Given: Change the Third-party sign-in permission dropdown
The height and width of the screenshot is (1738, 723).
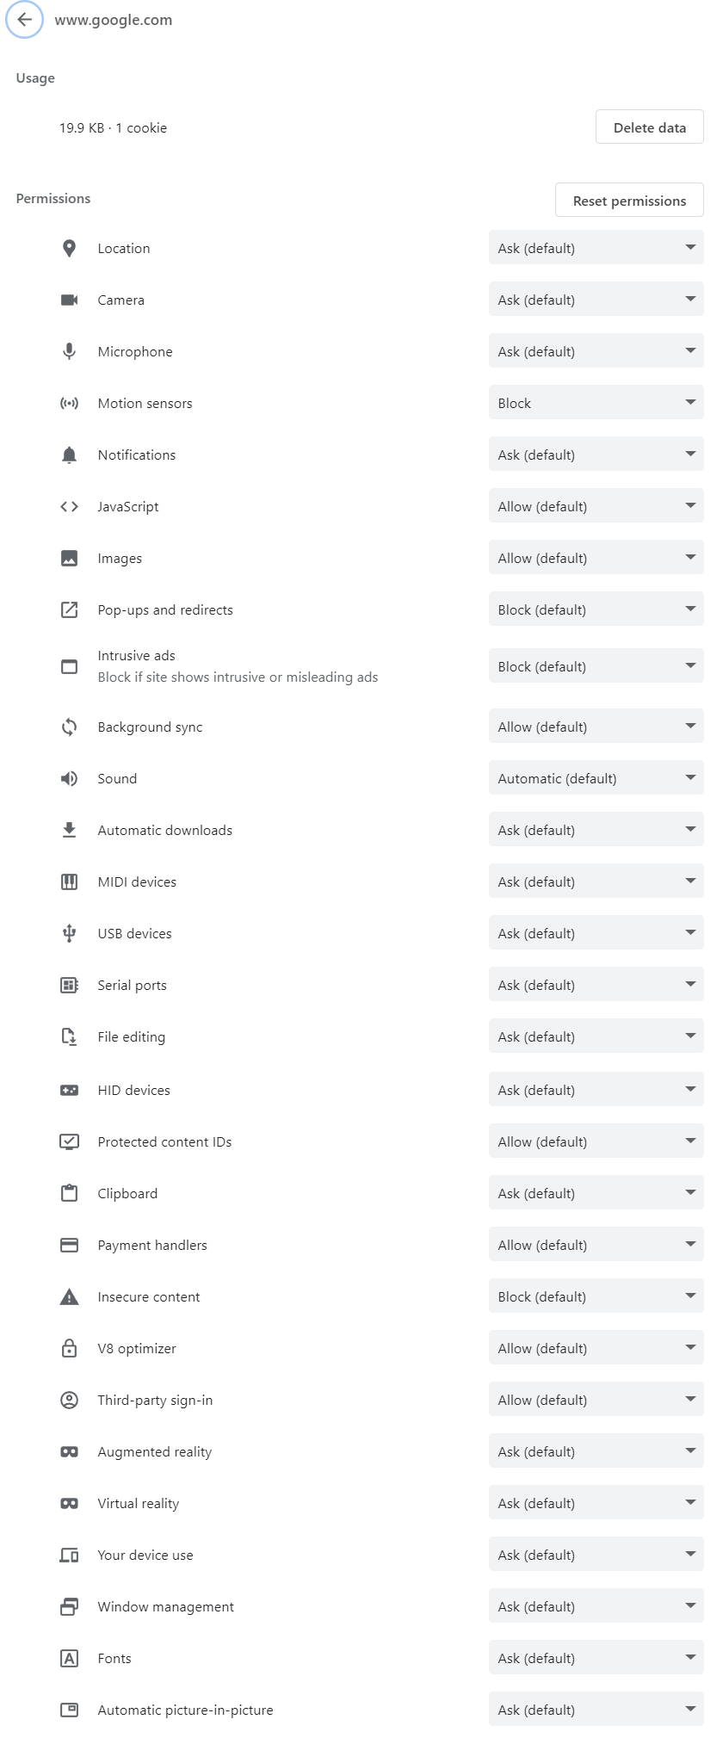Looking at the screenshot, I should 596,1400.
